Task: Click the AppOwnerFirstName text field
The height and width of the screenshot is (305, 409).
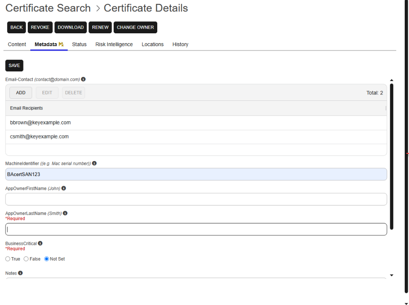Action: pyautogui.click(x=196, y=199)
